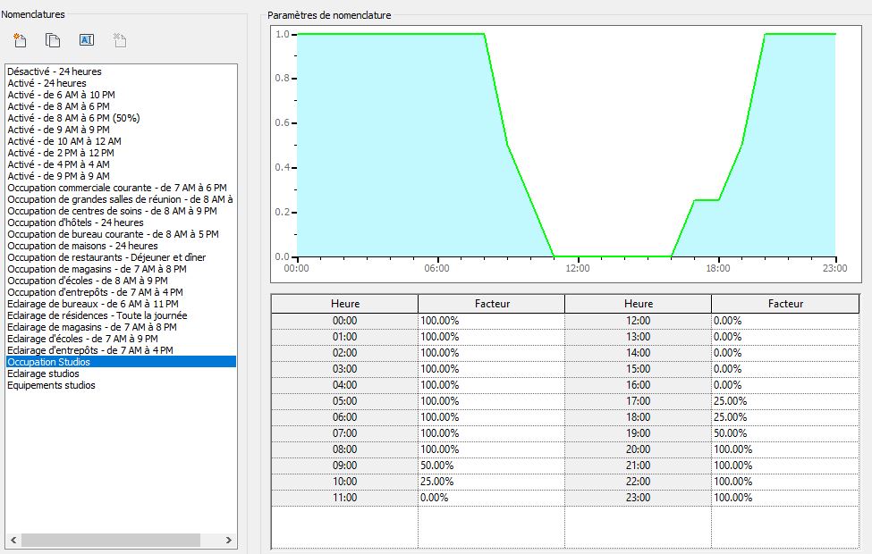Screen dimensions: 872x554
Task: Select the "Activé - 24 heures" schedule
Action: tap(48, 82)
